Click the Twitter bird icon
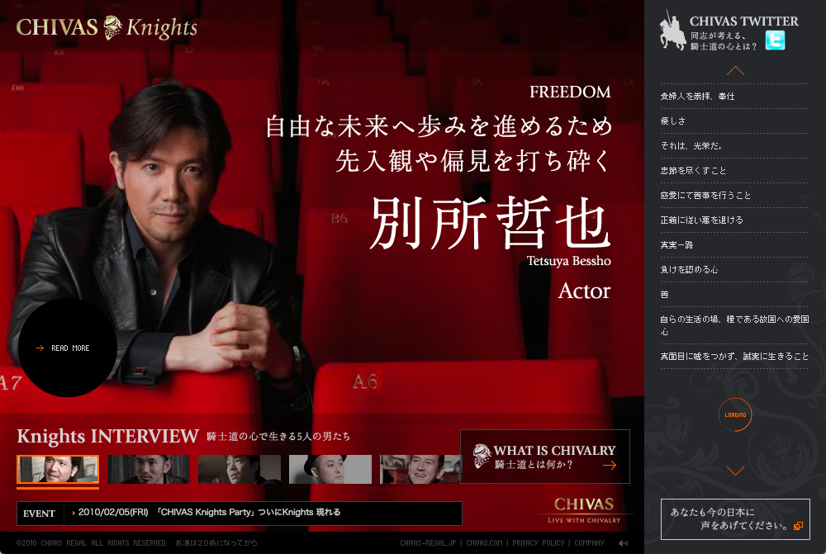The width and height of the screenshot is (826, 554). tap(775, 40)
